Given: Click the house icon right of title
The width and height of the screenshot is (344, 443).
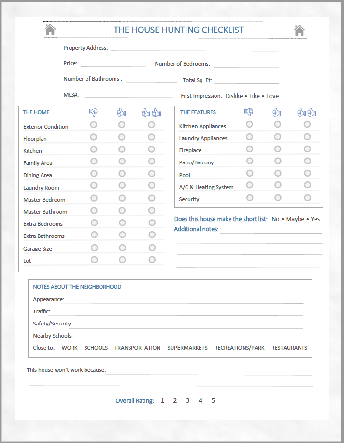Looking at the screenshot, I should click(x=300, y=30).
